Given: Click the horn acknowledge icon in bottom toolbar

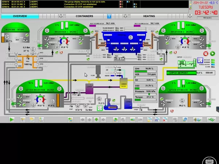Looking at the screenshot, I should point(197,120).
